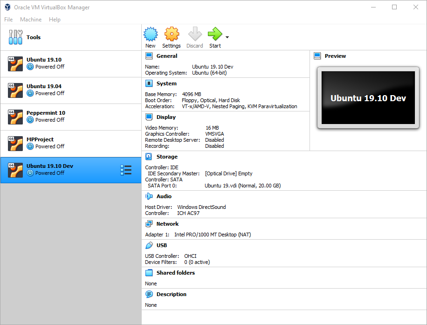The width and height of the screenshot is (427, 325).
Task: Maximize the VirtualBox Manager window
Action: pos(394,7)
